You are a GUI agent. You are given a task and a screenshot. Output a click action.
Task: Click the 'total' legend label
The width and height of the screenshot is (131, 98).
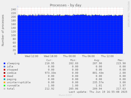(11, 89)
